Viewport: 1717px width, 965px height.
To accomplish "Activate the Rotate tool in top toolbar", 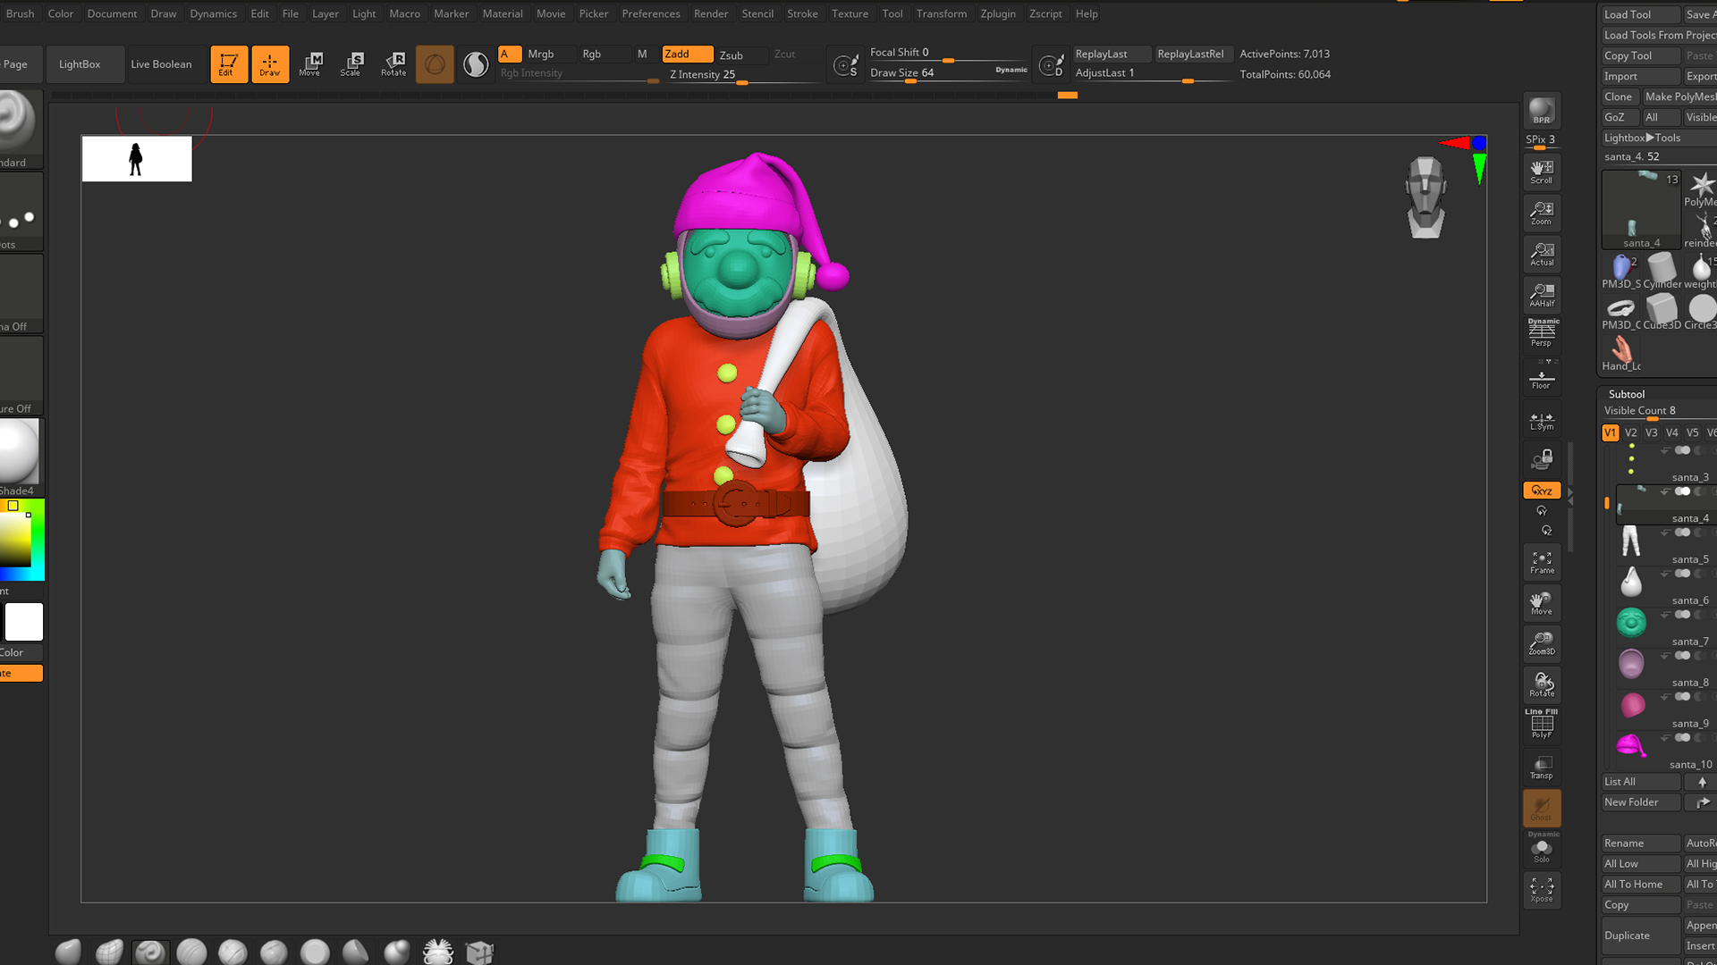I will tap(393, 63).
